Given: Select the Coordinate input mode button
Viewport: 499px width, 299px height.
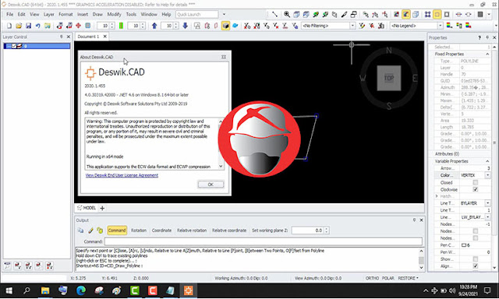Looking at the screenshot, I should [161, 230].
